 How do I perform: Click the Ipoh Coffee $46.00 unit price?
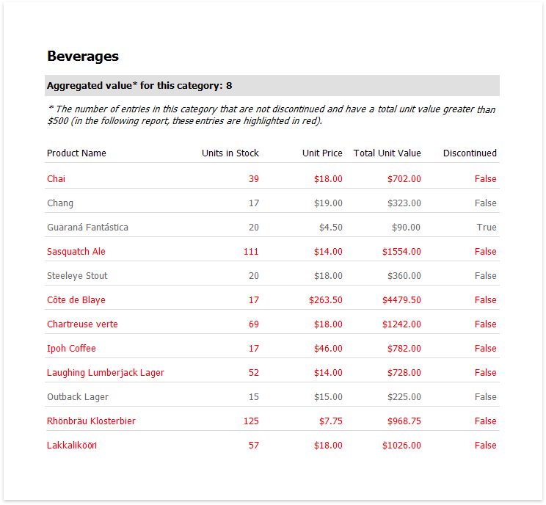(328, 349)
